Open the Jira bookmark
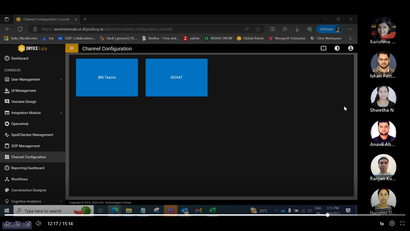The image size is (410, 231). tap(48, 38)
